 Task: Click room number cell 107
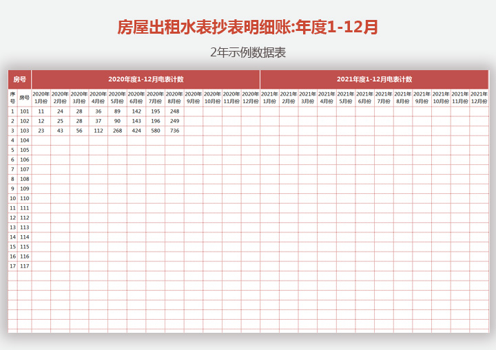click(24, 169)
